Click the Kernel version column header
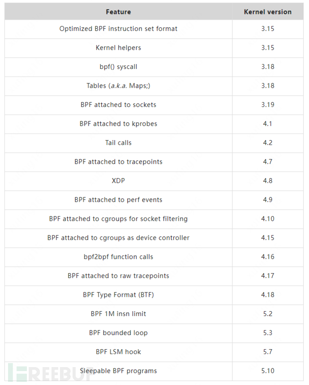 (x=267, y=12)
